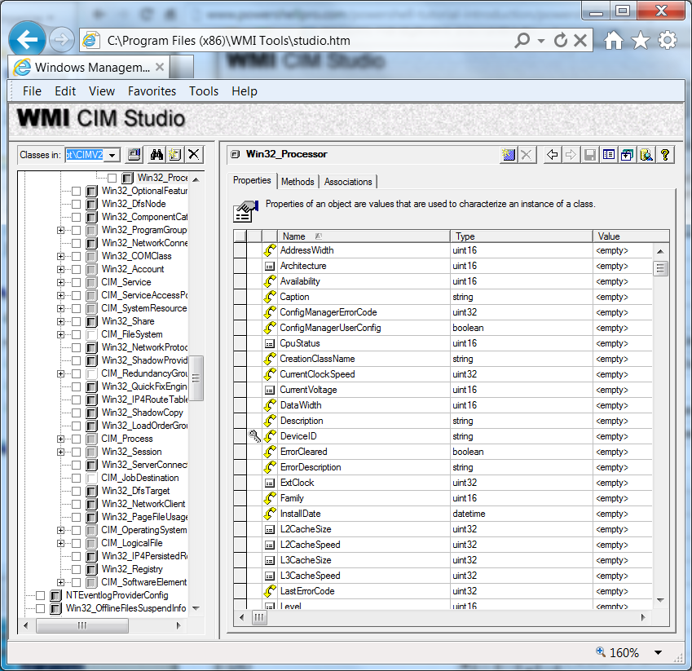
Task: Click the binoculars search for class icon
Action: pyautogui.click(x=156, y=155)
